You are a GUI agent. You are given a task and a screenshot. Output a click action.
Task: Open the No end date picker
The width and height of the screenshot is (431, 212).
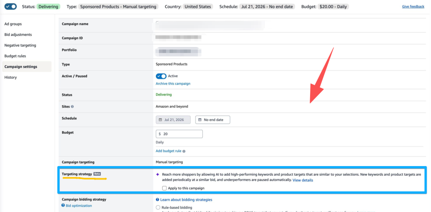pos(213,120)
